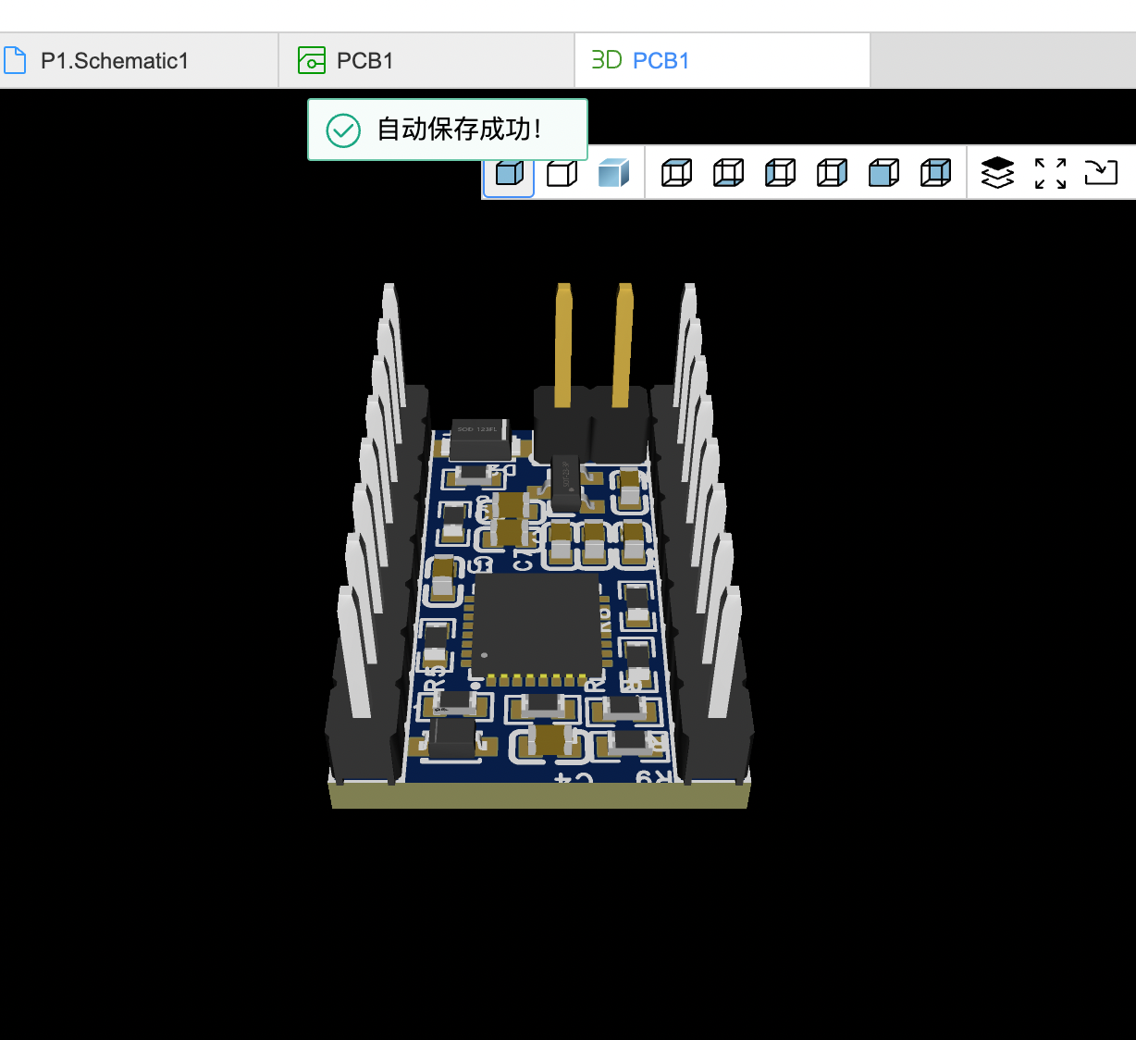Switch to top view cube icon
Screen dimensions: 1136x1040
click(676, 173)
